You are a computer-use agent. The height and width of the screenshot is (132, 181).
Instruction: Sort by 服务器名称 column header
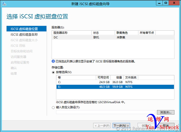pos(72,33)
